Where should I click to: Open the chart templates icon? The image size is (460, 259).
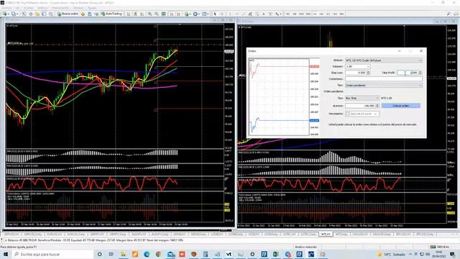tap(204, 14)
